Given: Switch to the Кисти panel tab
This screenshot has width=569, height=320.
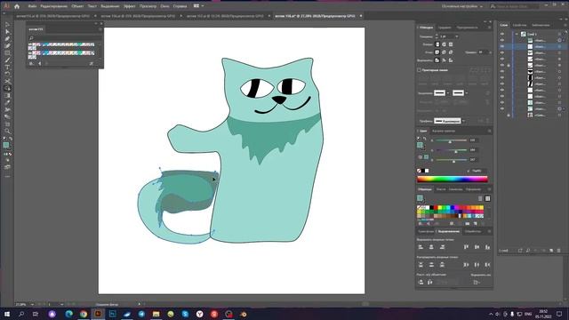Looking at the screenshot, I should pos(441,189).
